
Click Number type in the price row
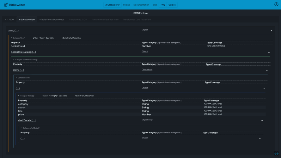click(146, 115)
